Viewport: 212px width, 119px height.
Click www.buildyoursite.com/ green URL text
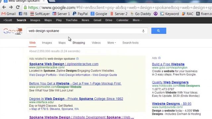(x=167, y=107)
